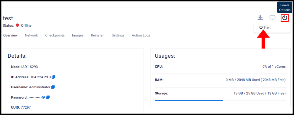Copy the Password with copy icon
This screenshot has width=294, height=115.
click(48, 97)
